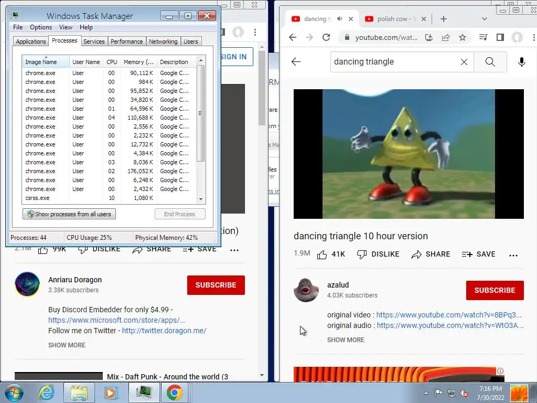Go back in the right Chrome window
Screen dimensions: 537x403
coord(293,37)
